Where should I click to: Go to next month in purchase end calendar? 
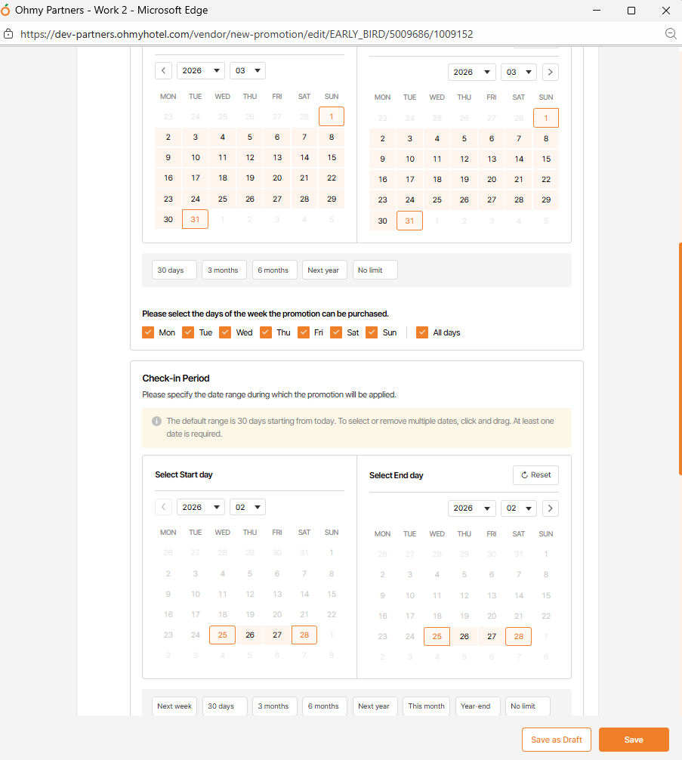tap(551, 72)
